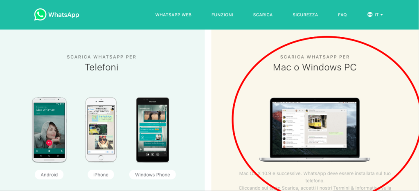Click the Mac o Windows PC heading
The height and width of the screenshot is (191, 419).
click(x=315, y=67)
